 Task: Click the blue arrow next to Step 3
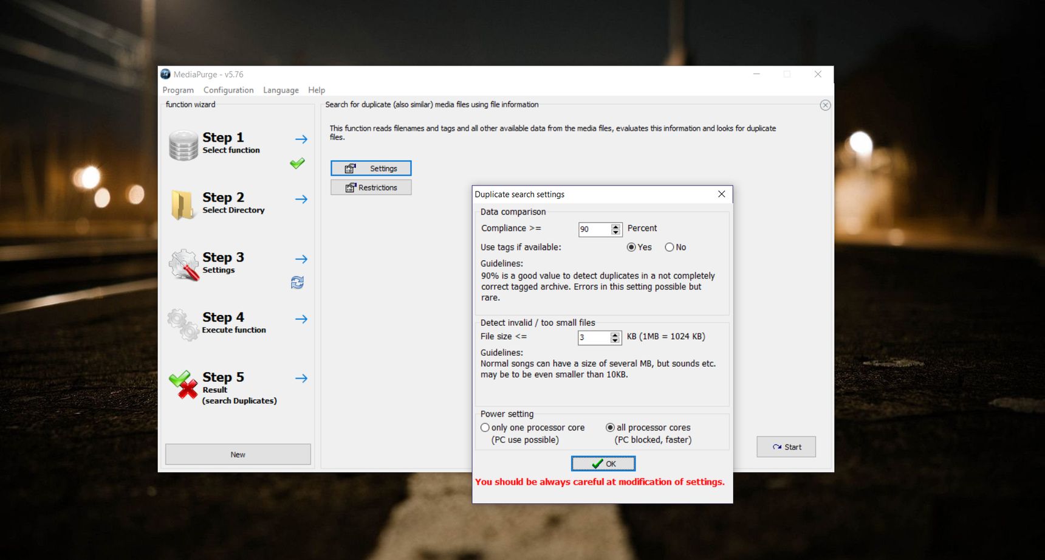301,259
